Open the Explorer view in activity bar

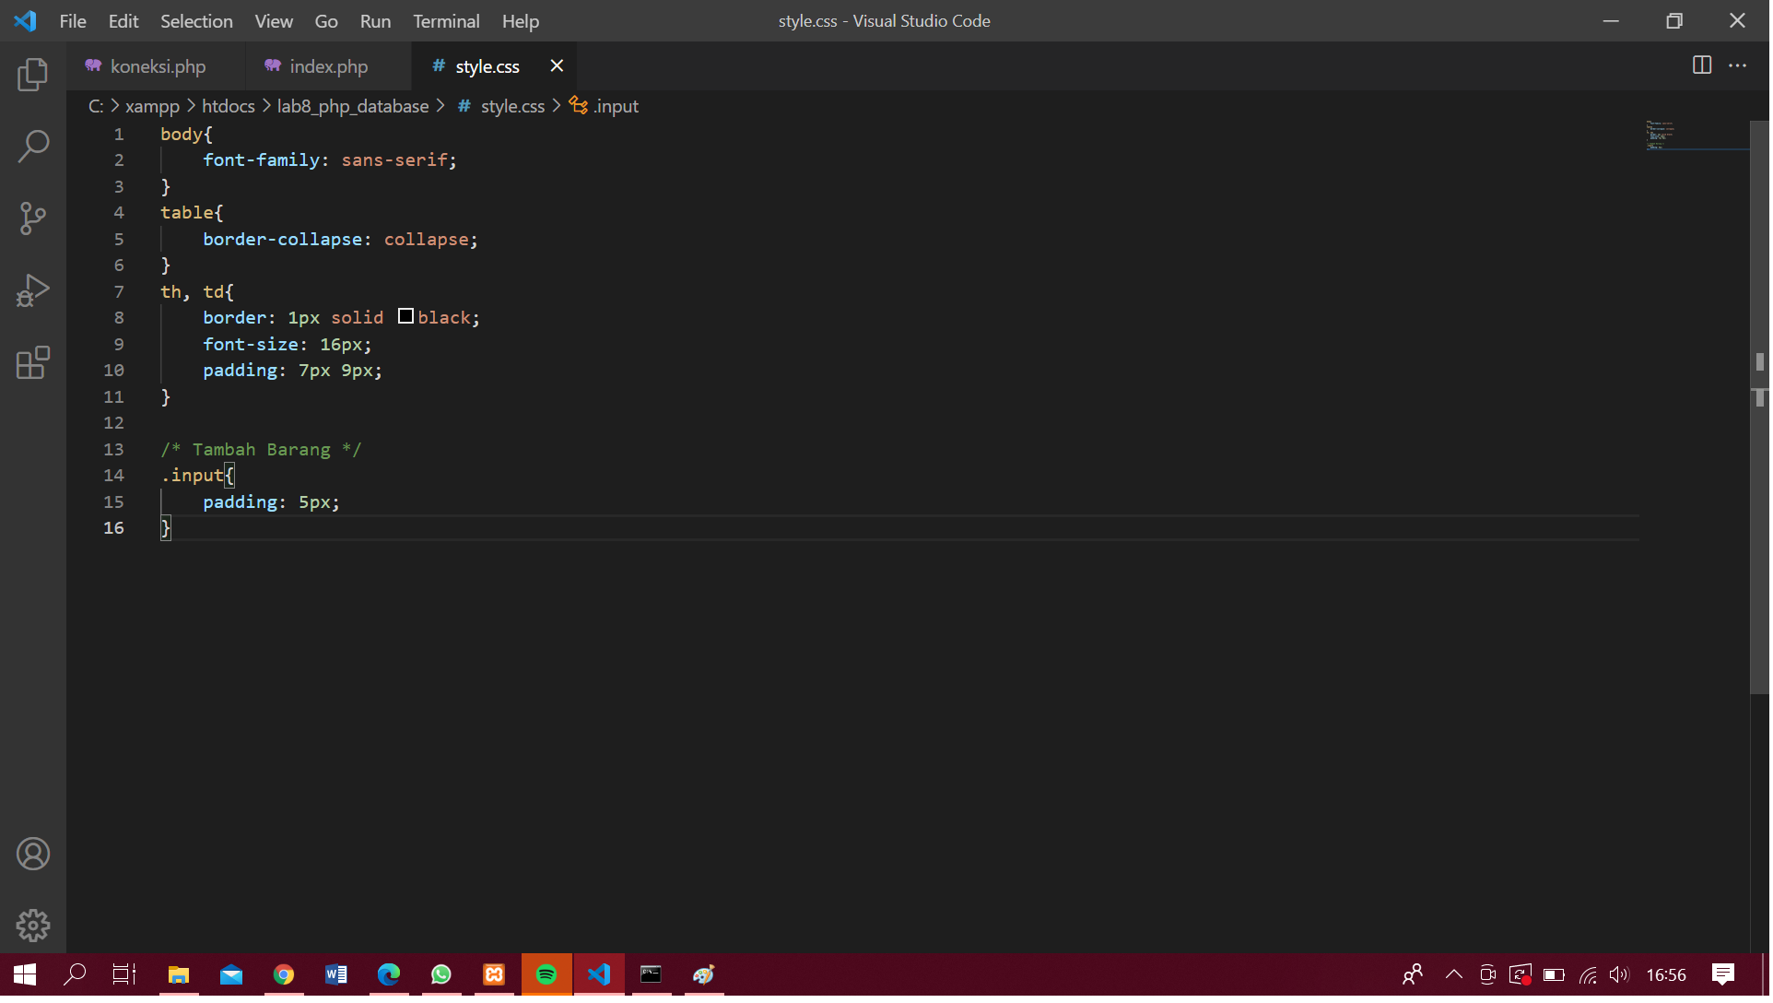coord(33,74)
